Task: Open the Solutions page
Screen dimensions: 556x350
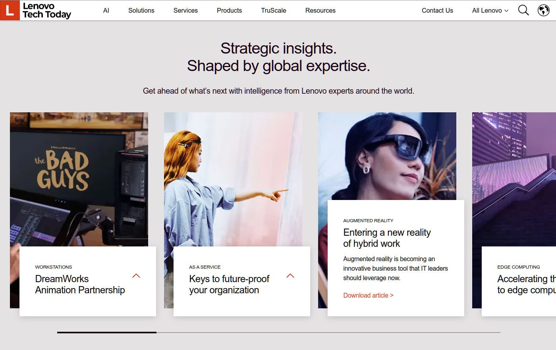Action: (x=141, y=11)
